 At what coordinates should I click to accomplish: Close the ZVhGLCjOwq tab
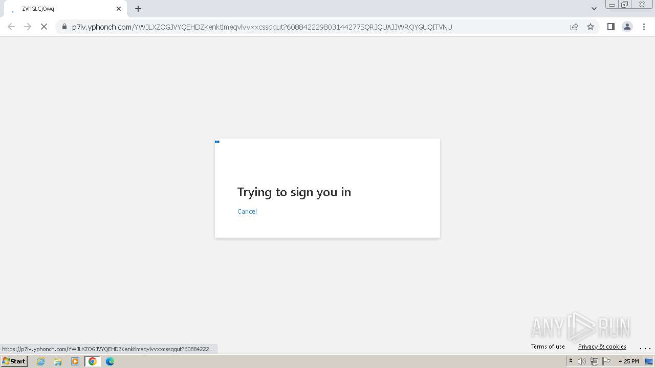[119, 9]
